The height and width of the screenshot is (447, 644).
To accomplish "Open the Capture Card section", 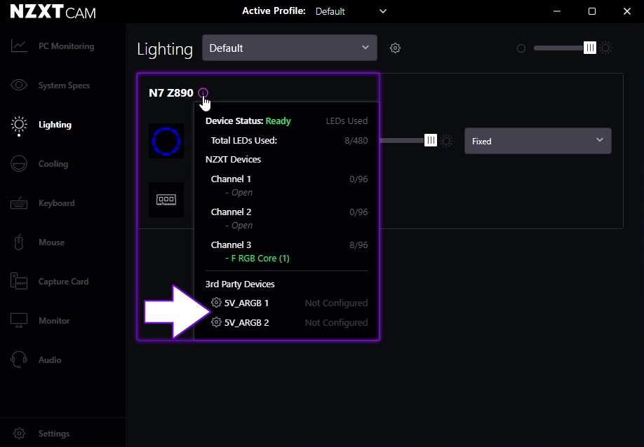I will coord(62,281).
